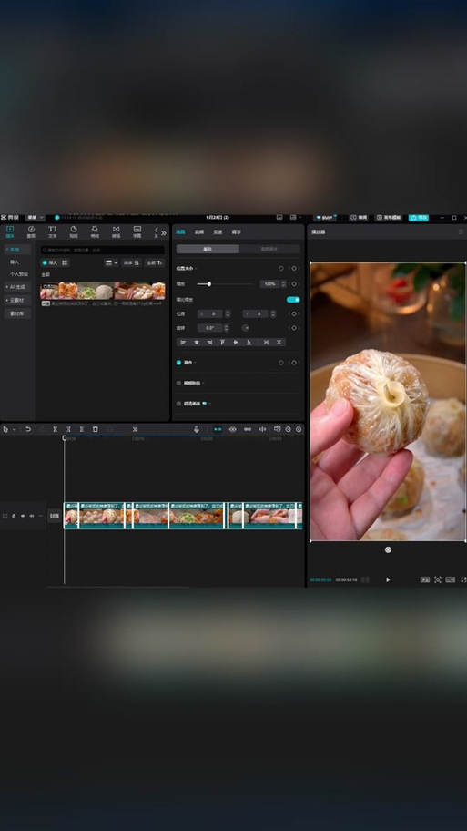Click align-top icon in alignment row
This screenshot has height=831, width=467.
coord(222,343)
